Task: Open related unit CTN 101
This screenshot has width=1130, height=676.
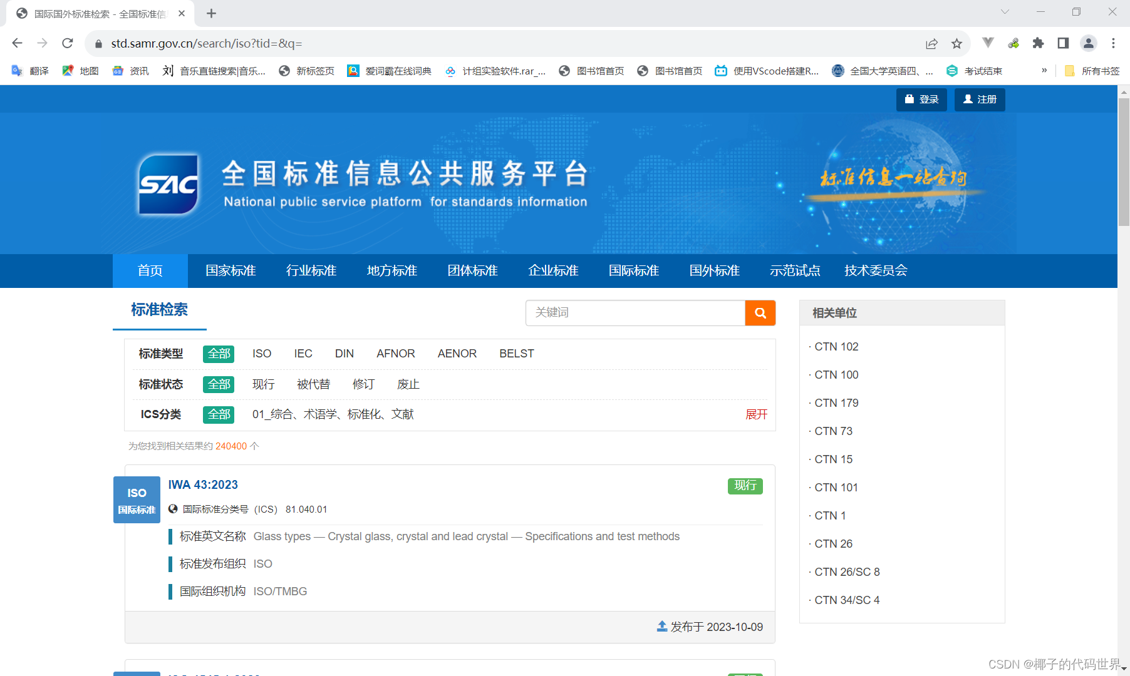Action: pos(836,488)
